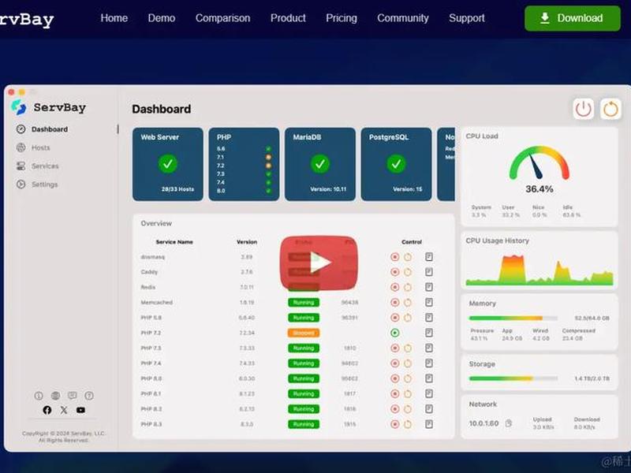Select the Memcached service name
Image resolution: width=631 pixels, height=473 pixels.
click(156, 303)
